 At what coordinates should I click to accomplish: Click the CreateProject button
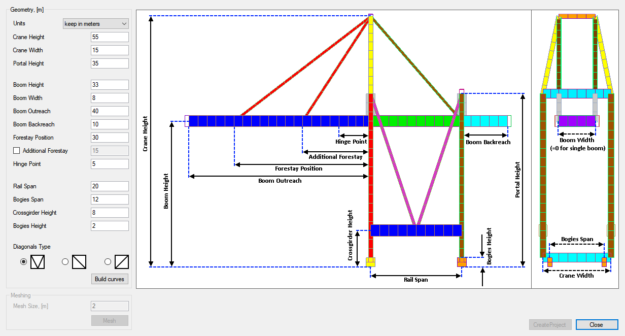550,324
